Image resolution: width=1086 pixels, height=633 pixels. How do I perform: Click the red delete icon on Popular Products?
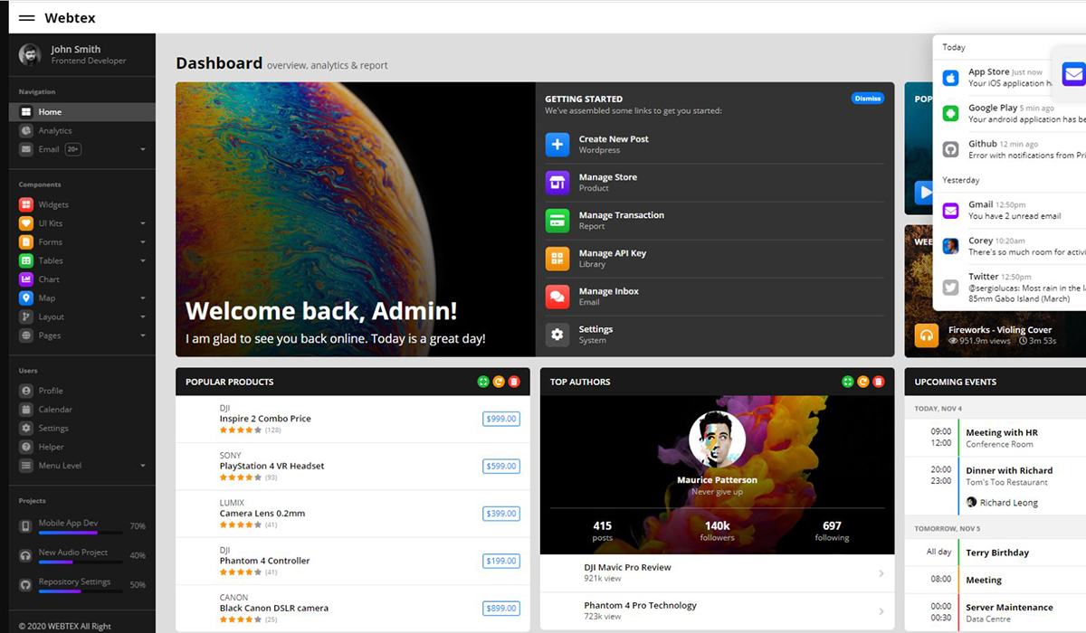(x=514, y=382)
